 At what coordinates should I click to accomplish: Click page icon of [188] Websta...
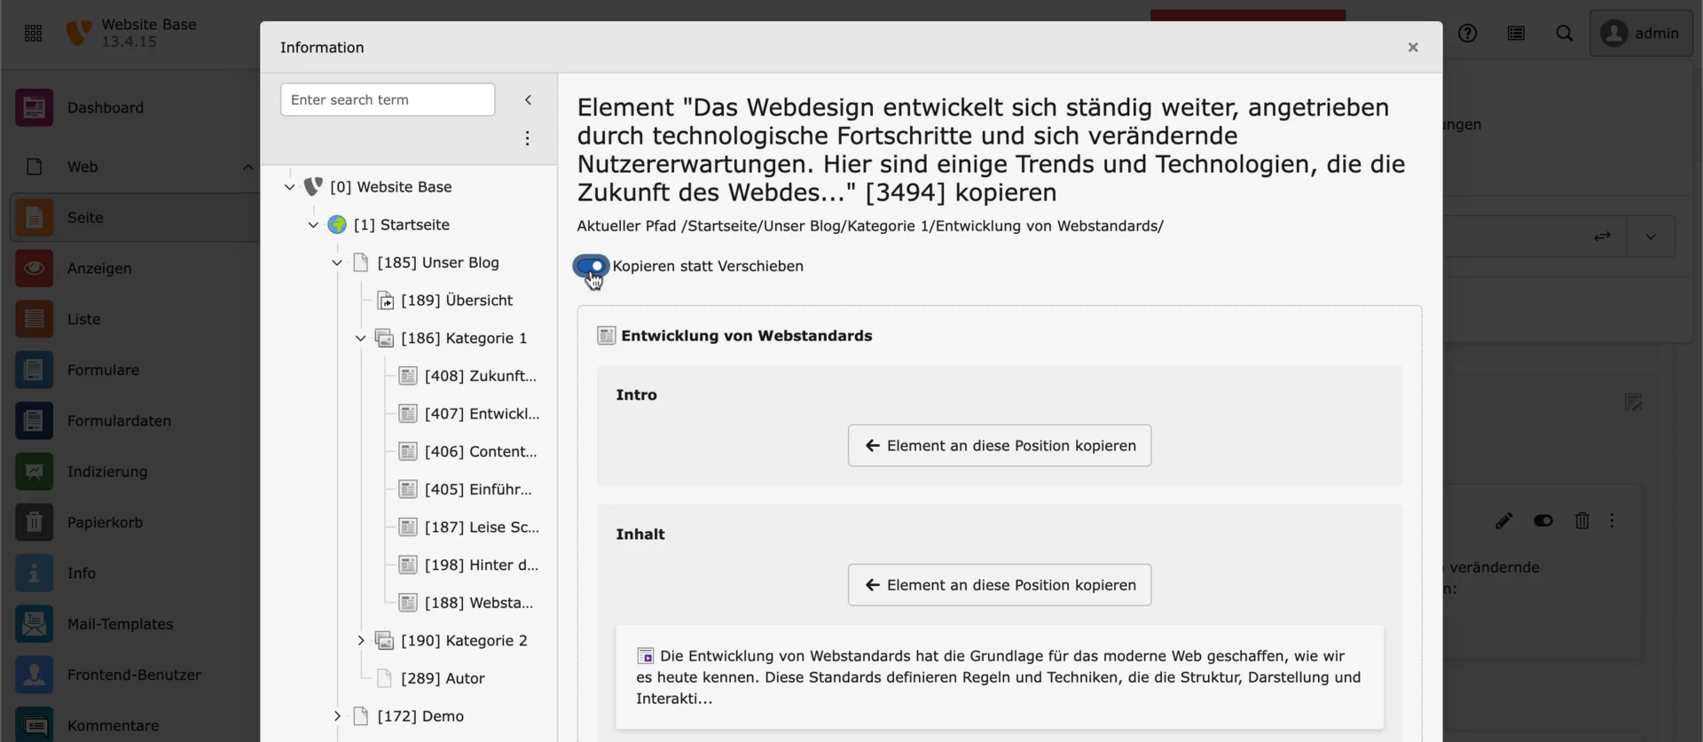click(408, 603)
